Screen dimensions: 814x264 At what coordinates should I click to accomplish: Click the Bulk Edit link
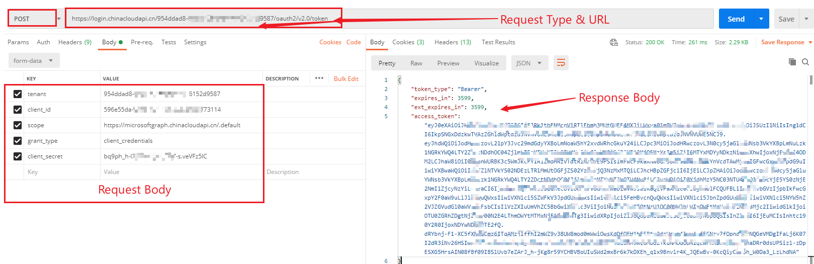click(346, 79)
